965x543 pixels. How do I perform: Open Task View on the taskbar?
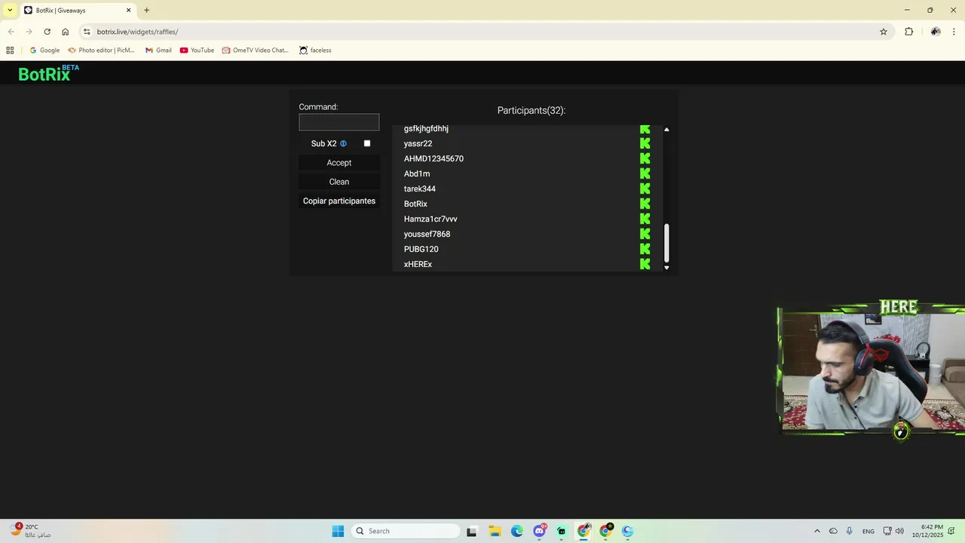tap(472, 531)
